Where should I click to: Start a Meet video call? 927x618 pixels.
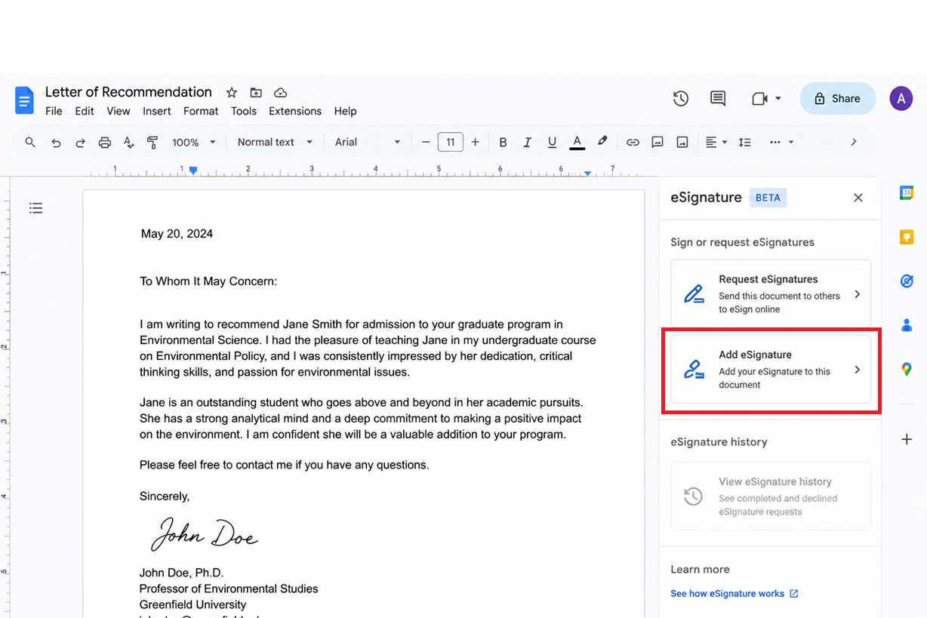click(759, 99)
